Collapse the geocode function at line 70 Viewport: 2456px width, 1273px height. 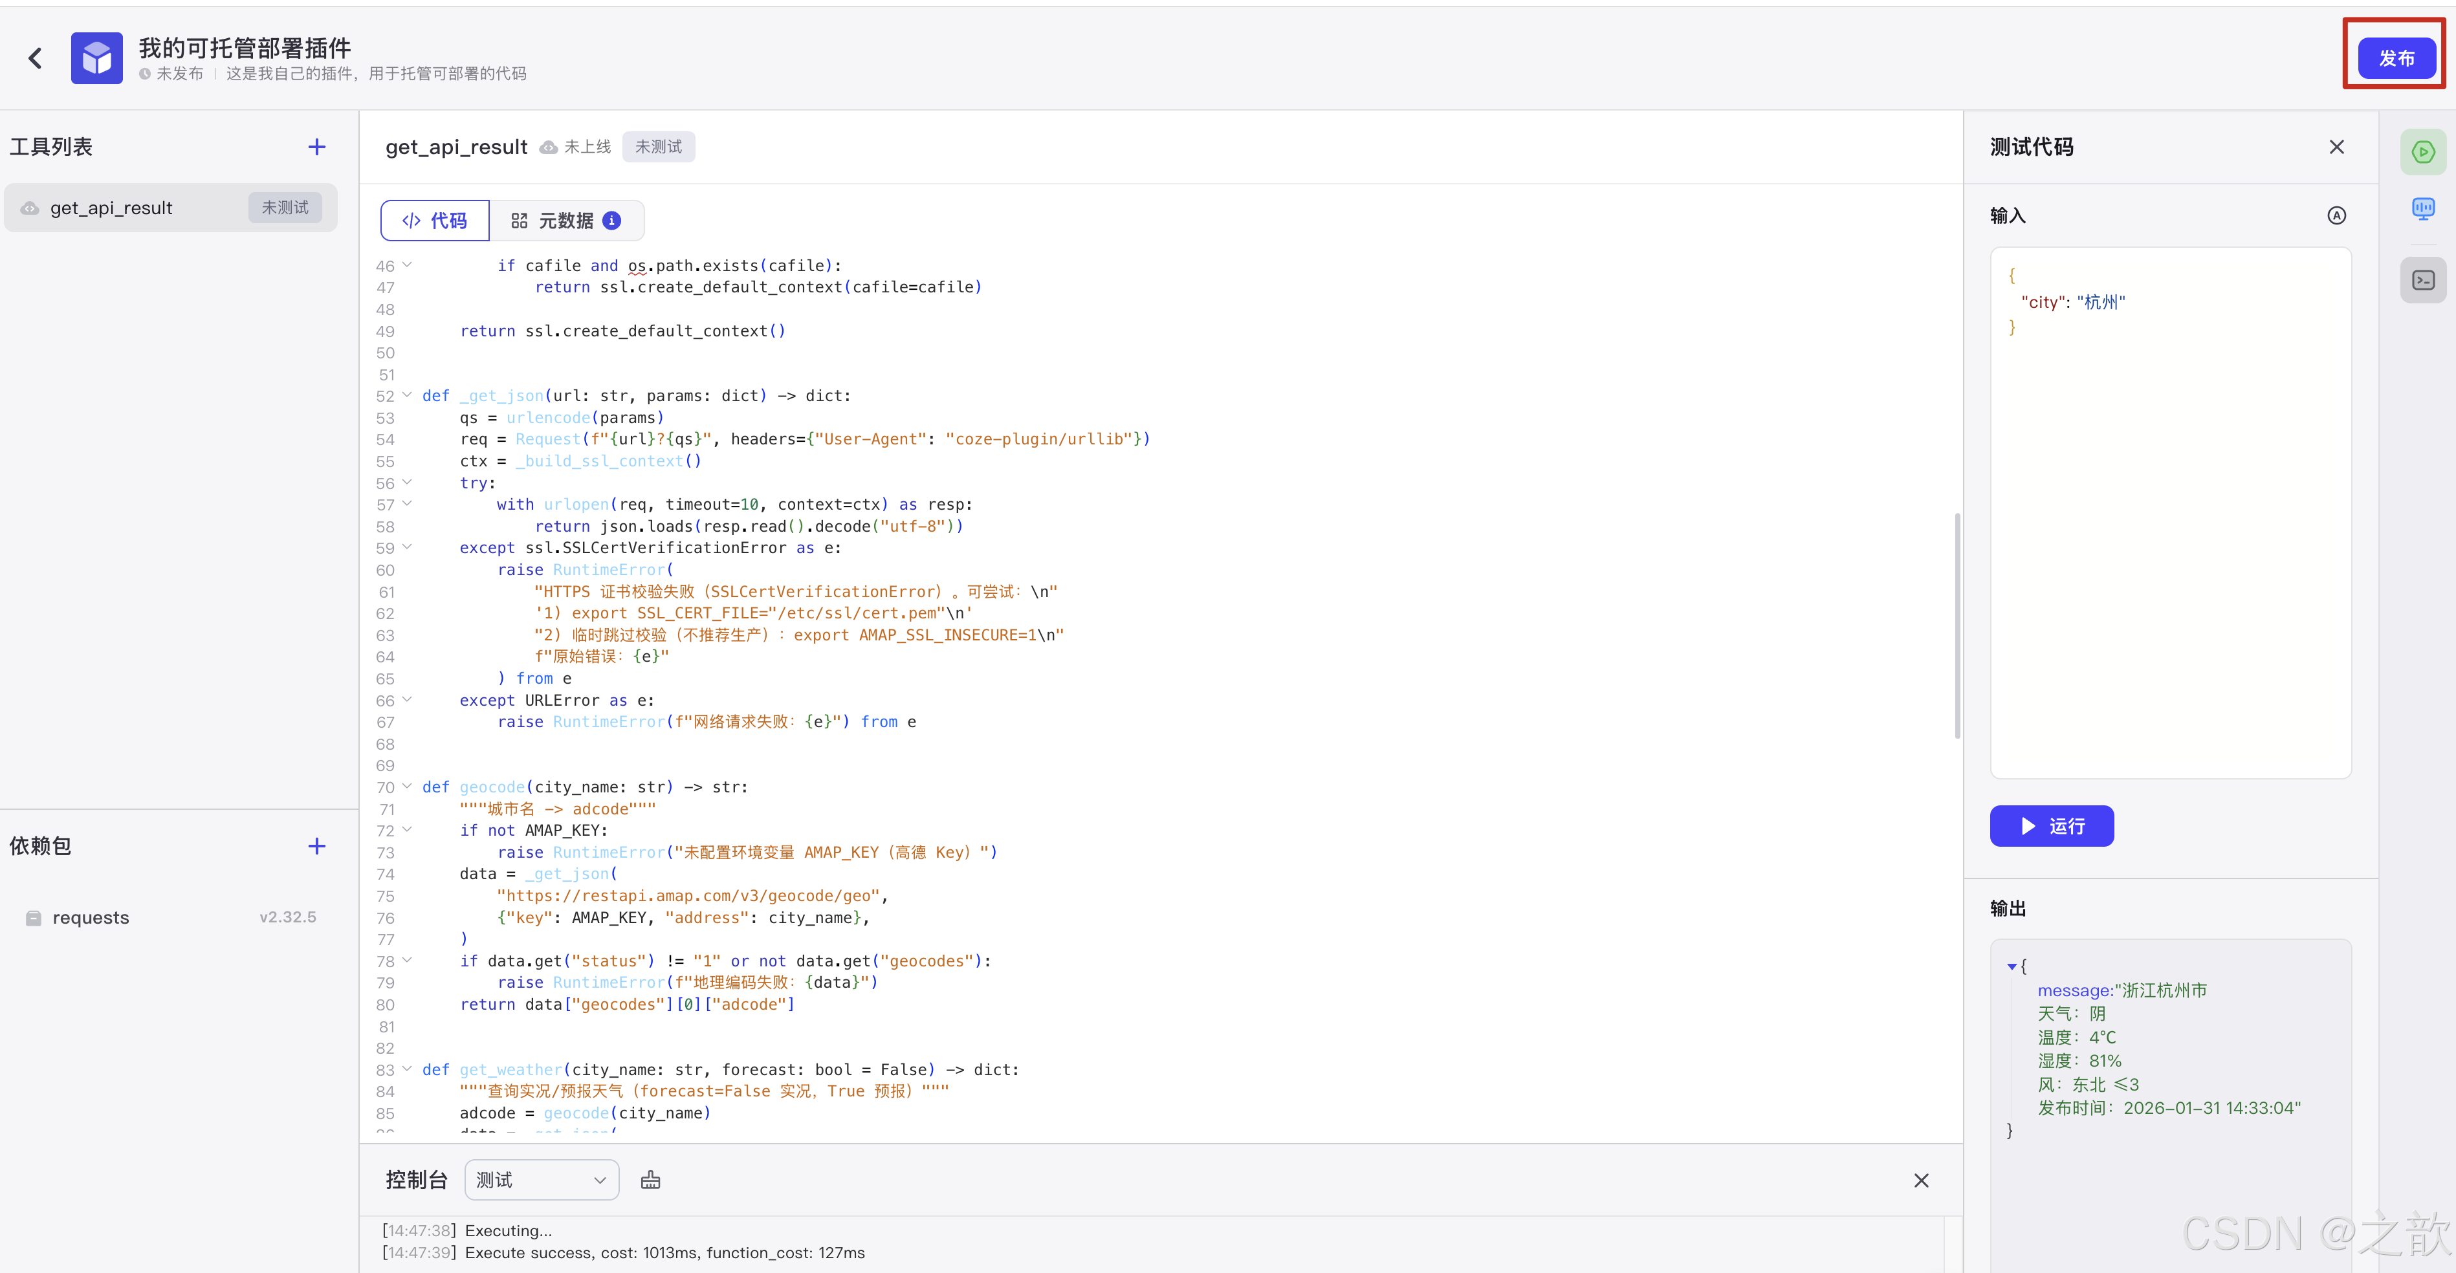coord(407,787)
